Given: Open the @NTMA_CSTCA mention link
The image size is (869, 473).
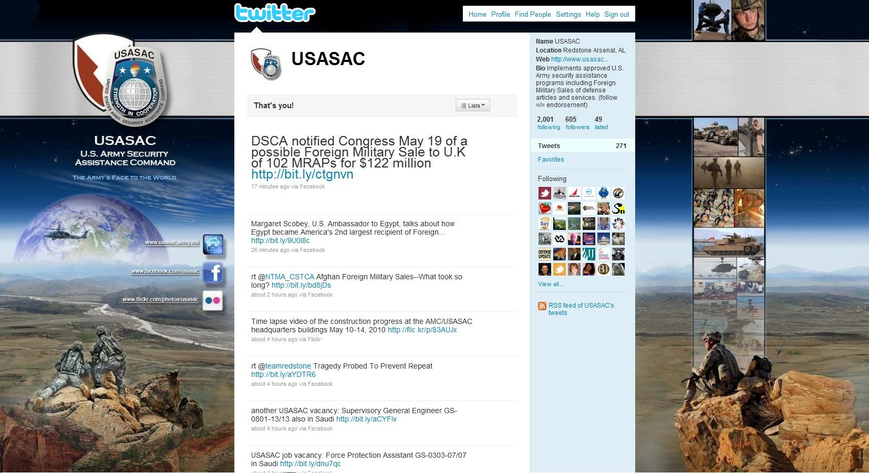Looking at the screenshot, I should point(289,277).
